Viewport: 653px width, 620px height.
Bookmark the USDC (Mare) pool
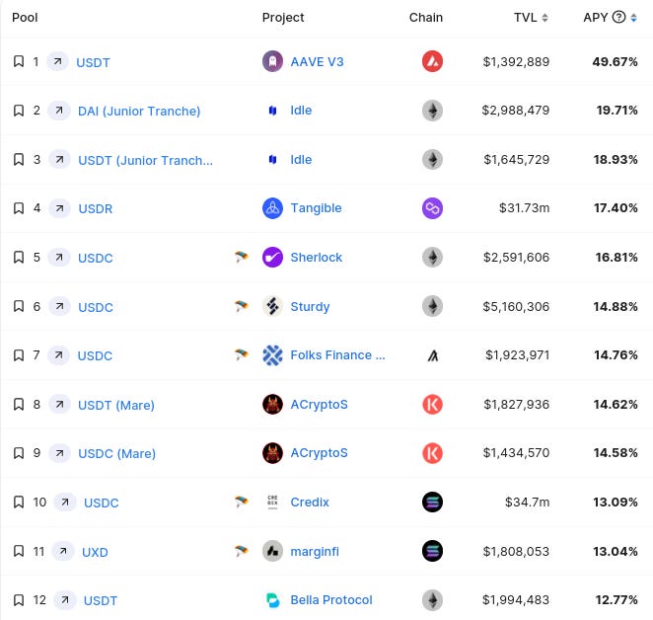pyautogui.click(x=19, y=453)
